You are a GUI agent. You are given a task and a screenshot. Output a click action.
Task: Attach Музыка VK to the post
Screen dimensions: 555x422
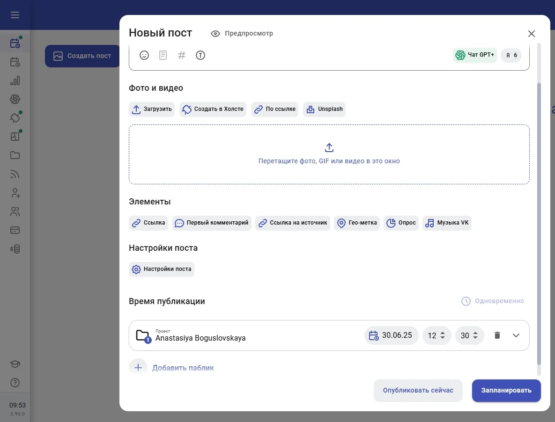pos(447,223)
